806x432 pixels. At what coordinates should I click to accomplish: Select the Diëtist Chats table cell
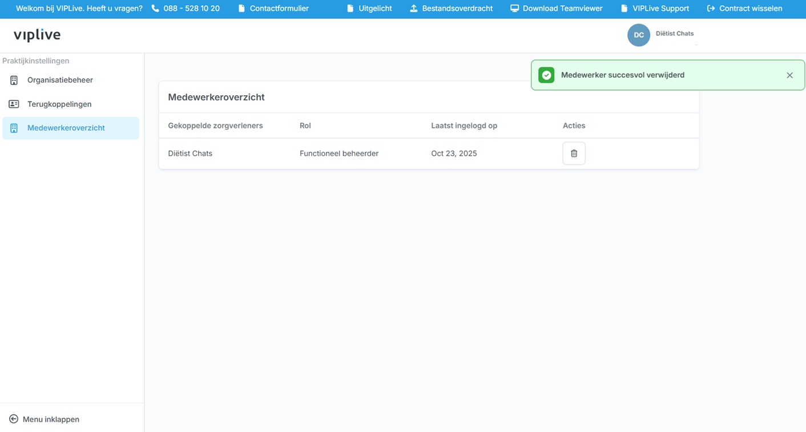click(190, 154)
